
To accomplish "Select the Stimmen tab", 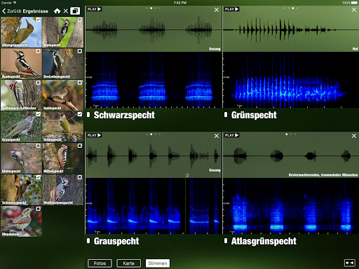I will [158, 263].
